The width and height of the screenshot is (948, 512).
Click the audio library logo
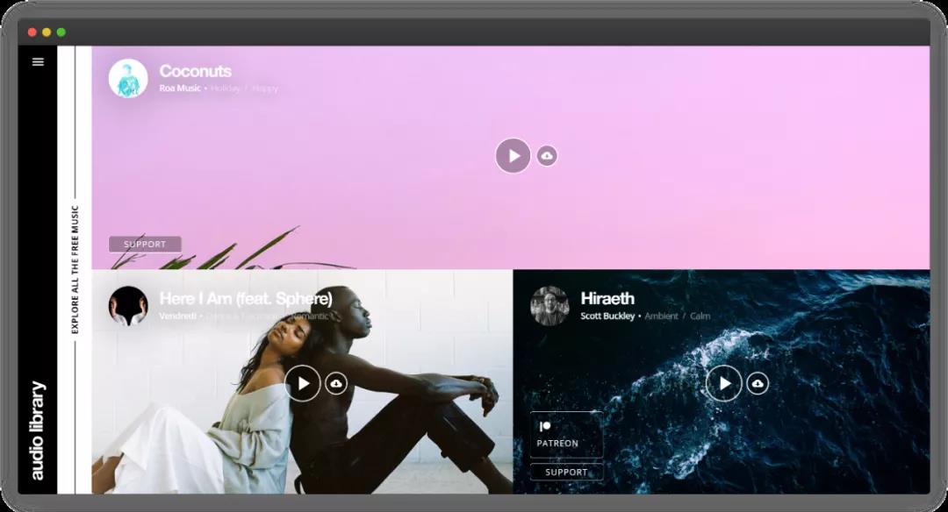pyautogui.click(x=38, y=430)
